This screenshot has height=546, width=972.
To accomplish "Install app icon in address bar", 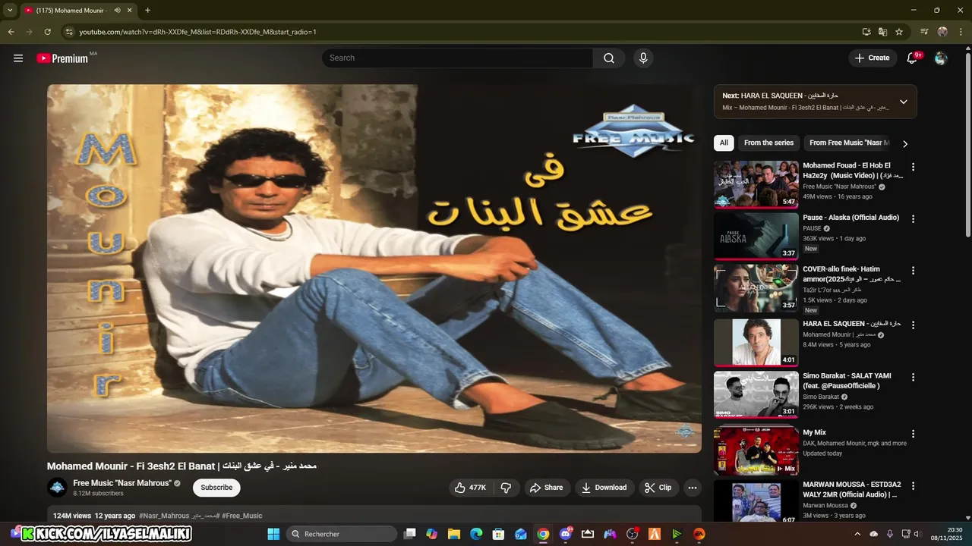I will pos(866,32).
